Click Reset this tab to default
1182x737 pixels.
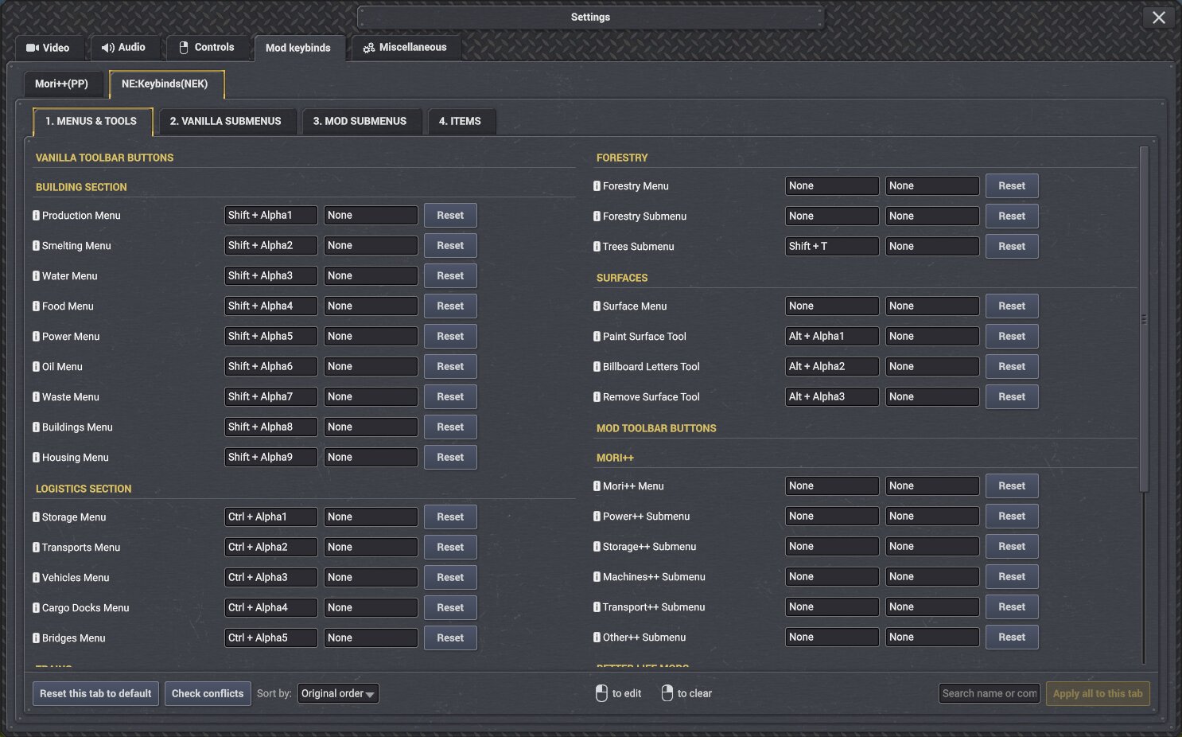(x=95, y=694)
